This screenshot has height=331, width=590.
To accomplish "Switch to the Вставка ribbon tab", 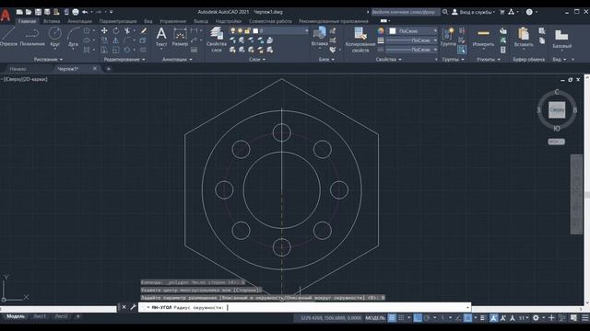I will pos(52,21).
